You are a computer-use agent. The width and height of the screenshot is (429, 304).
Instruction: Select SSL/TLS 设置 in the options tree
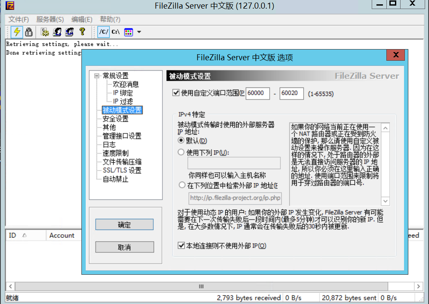pyautogui.click(x=122, y=170)
